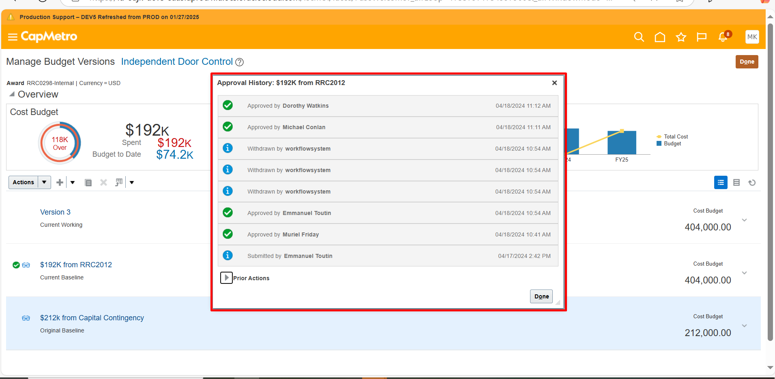Open the MK user profile menu
This screenshot has height=379, width=775.
point(752,37)
